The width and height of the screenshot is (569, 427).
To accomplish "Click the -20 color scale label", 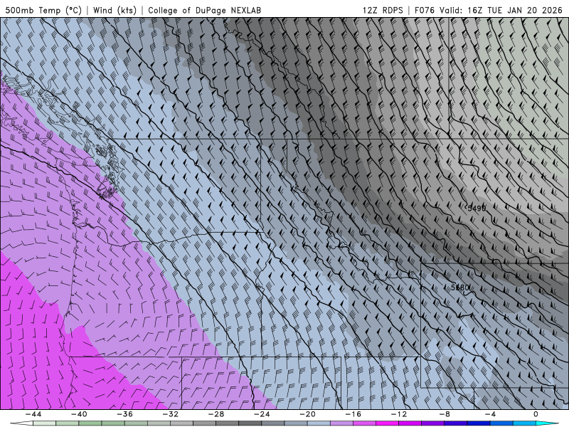I will [307, 414].
